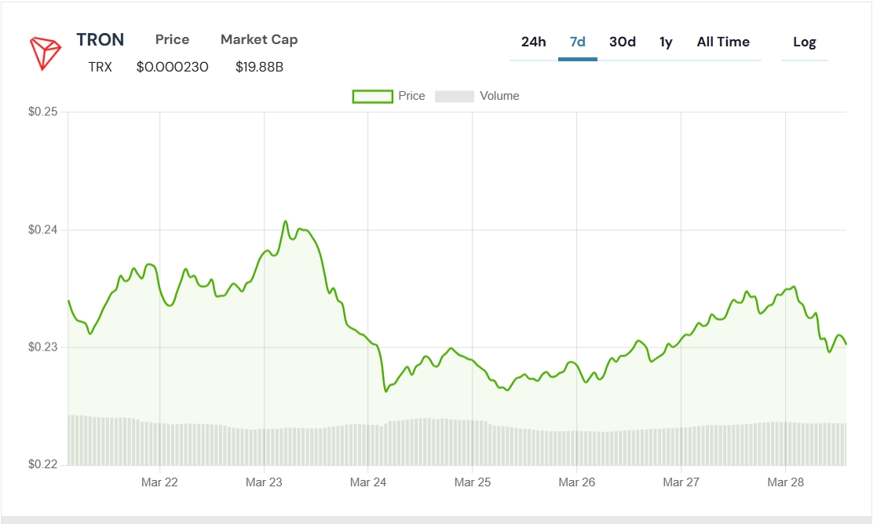
Task: Click the $19.88B market cap value
Action: tap(259, 67)
